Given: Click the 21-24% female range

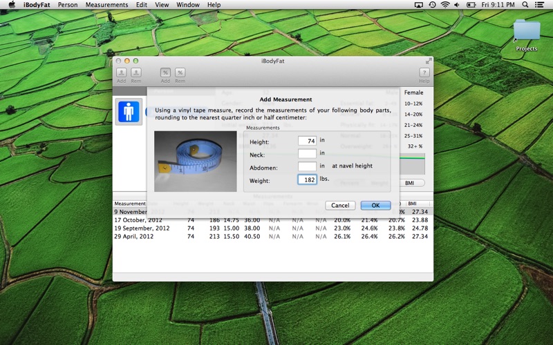Looking at the screenshot, I should (x=413, y=125).
